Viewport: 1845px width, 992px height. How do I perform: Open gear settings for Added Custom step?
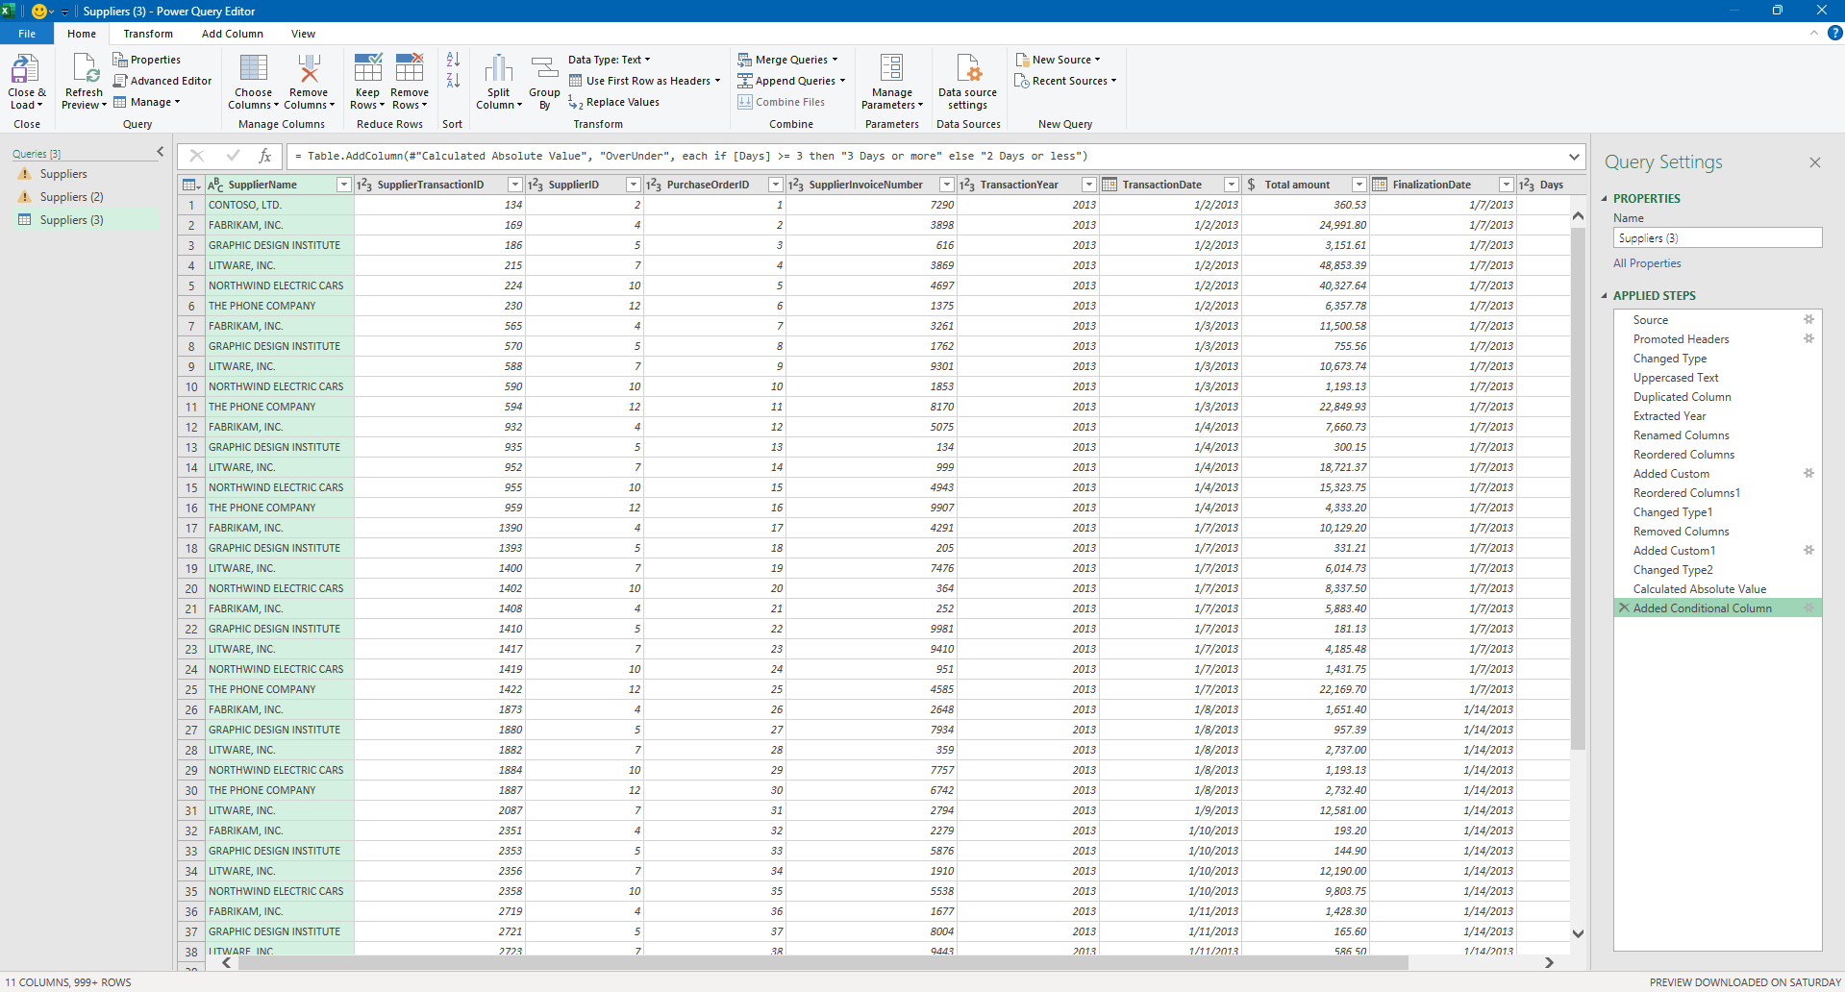click(x=1808, y=474)
